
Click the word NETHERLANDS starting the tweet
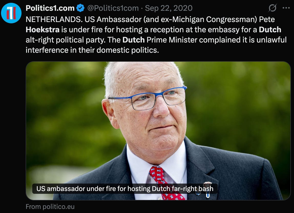point(54,19)
